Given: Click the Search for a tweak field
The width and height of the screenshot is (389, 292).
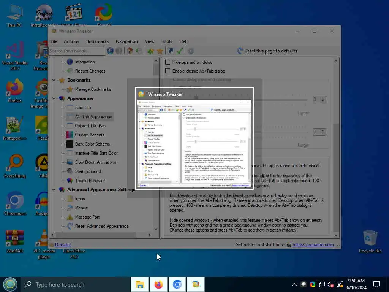Looking at the screenshot, I should [77, 51].
